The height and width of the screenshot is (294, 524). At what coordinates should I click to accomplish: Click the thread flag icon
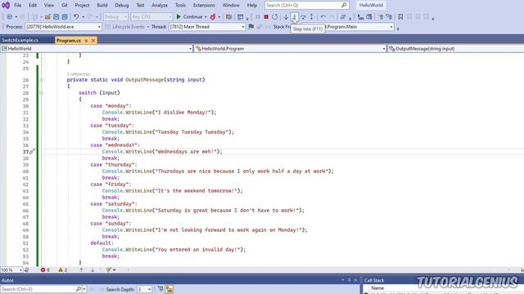pos(251,27)
